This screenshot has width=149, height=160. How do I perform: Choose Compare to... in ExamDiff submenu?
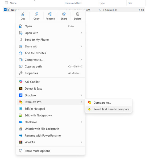tap(109, 103)
